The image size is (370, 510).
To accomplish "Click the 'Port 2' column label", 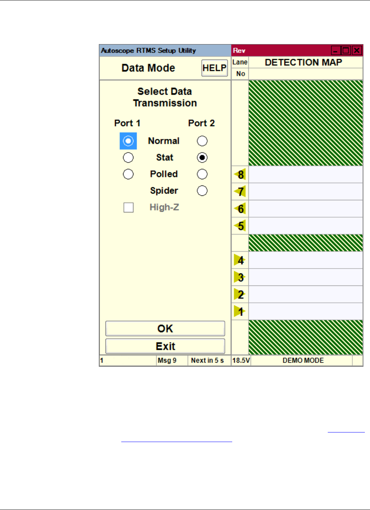I will (x=201, y=123).
